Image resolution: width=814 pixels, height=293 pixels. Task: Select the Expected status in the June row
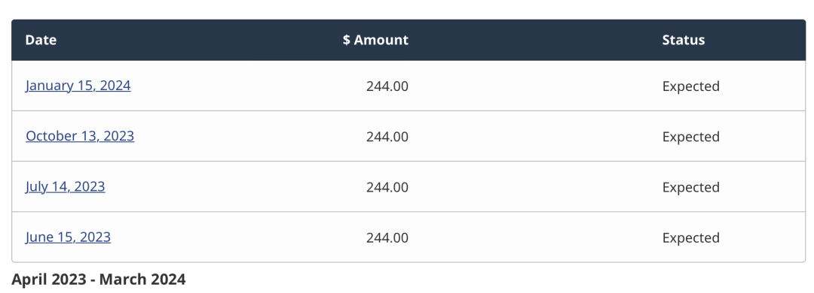(690, 238)
